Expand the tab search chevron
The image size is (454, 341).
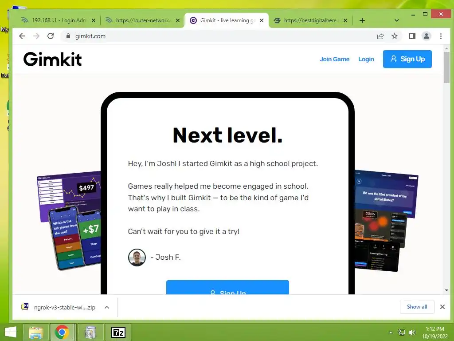[397, 20]
